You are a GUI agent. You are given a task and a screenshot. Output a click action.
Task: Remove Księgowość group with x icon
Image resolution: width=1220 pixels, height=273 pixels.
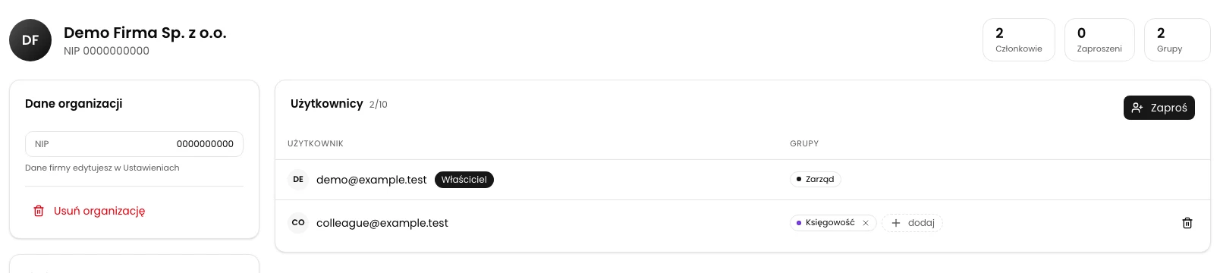pyautogui.click(x=865, y=223)
